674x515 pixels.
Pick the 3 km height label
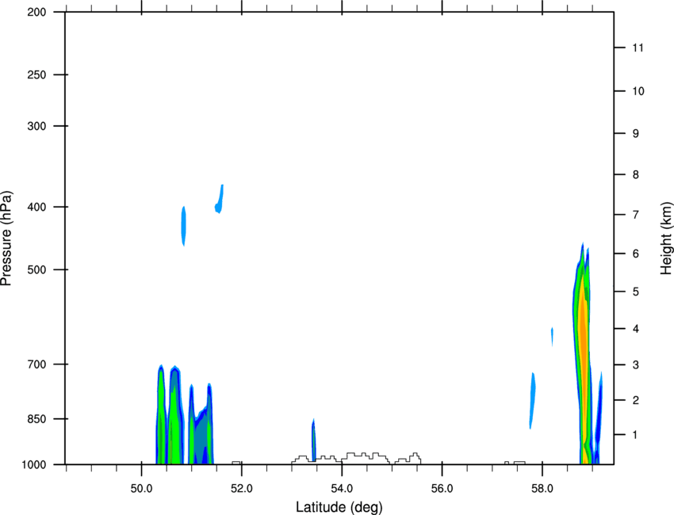pyautogui.click(x=636, y=365)
